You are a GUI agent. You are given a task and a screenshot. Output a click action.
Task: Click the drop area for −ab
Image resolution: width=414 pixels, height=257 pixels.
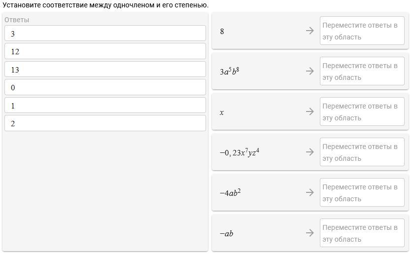(x=362, y=233)
